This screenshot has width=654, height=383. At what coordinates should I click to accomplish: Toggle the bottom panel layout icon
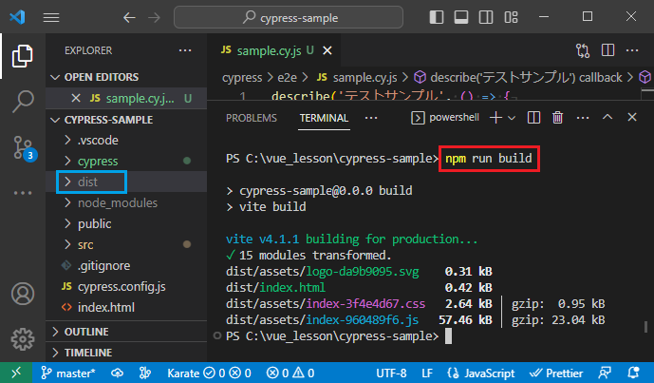(461, 17)
